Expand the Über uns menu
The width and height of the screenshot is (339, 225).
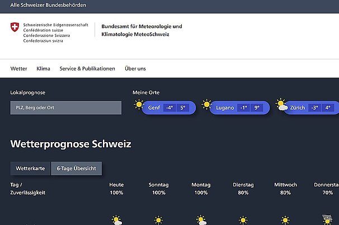(135, 69)
